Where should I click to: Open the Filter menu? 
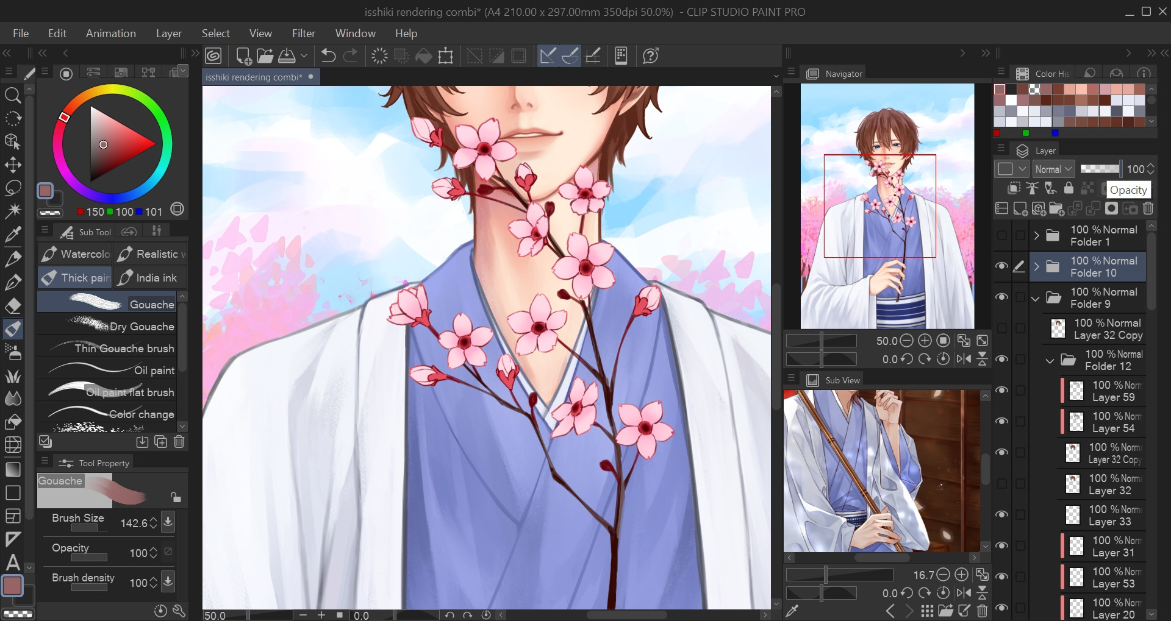pyautogui.click(x=303, y=33)
